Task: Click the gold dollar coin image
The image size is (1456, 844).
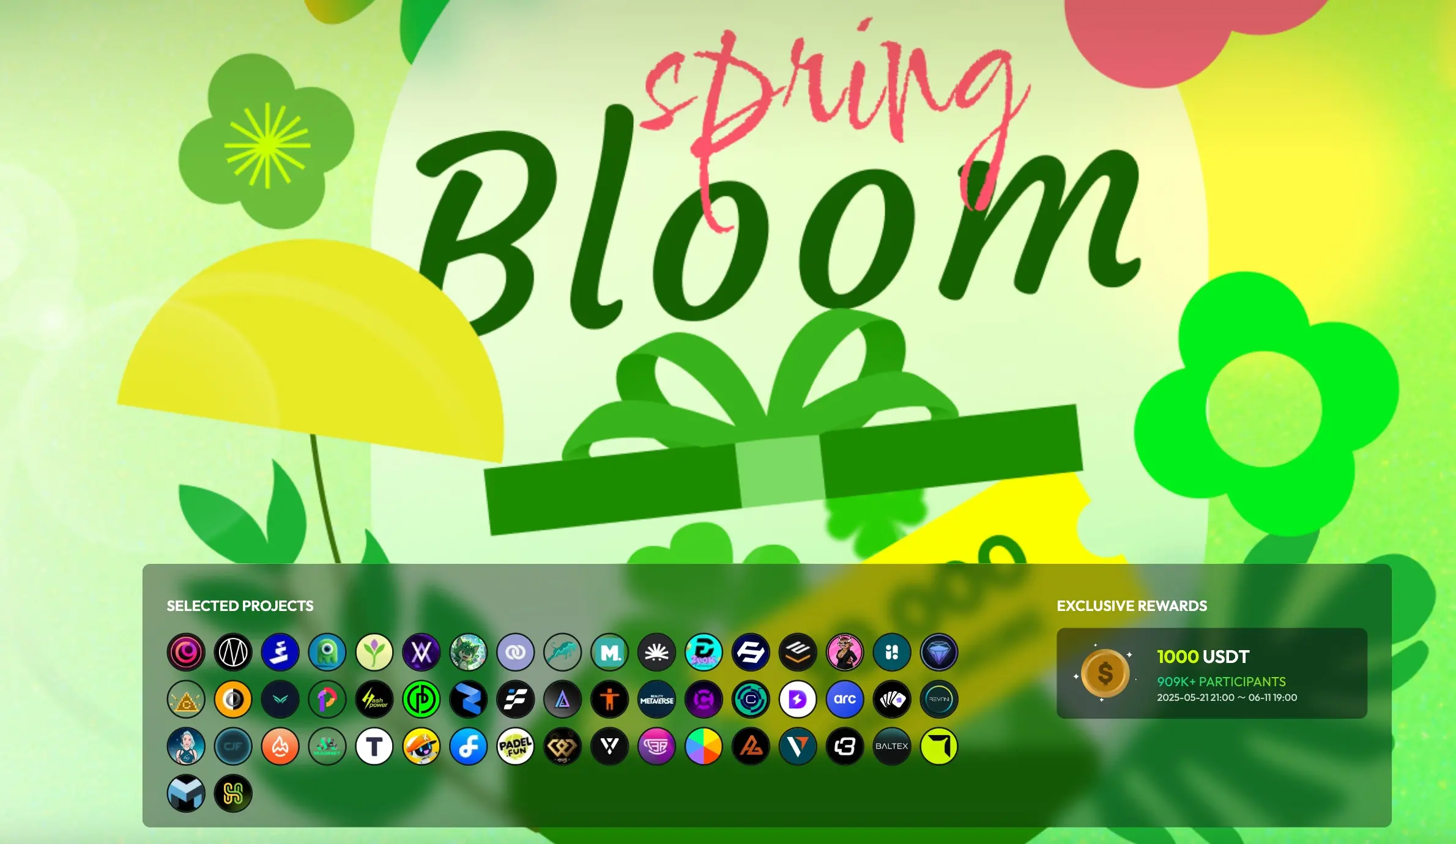Action: [1105, 673]
